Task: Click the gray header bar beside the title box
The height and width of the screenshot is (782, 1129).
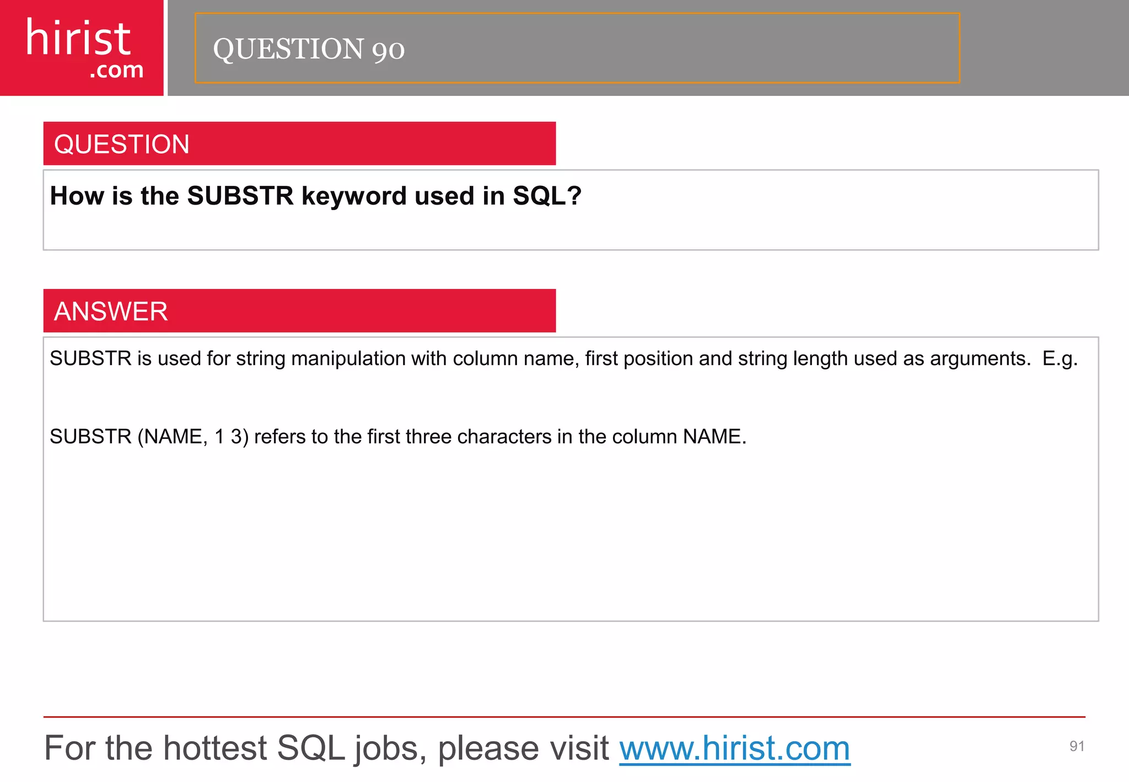Action: 1044,48
